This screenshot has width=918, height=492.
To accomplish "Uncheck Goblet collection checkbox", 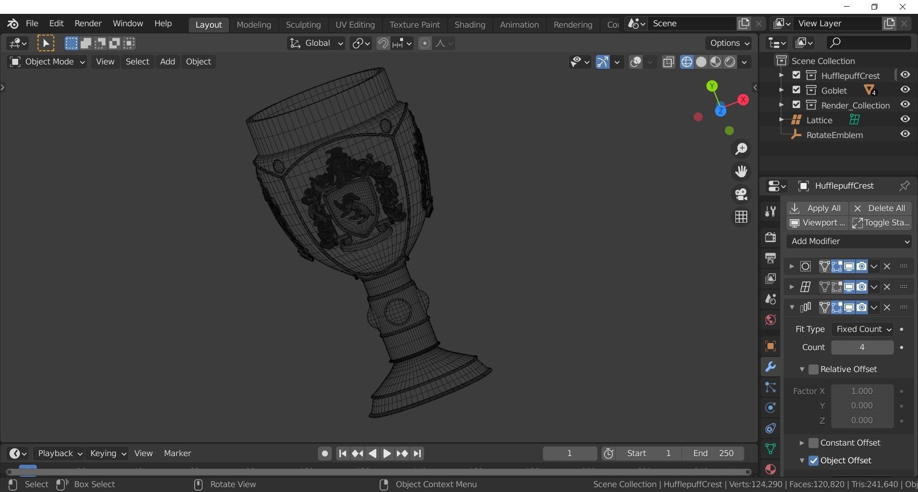I will pos(796,90).
